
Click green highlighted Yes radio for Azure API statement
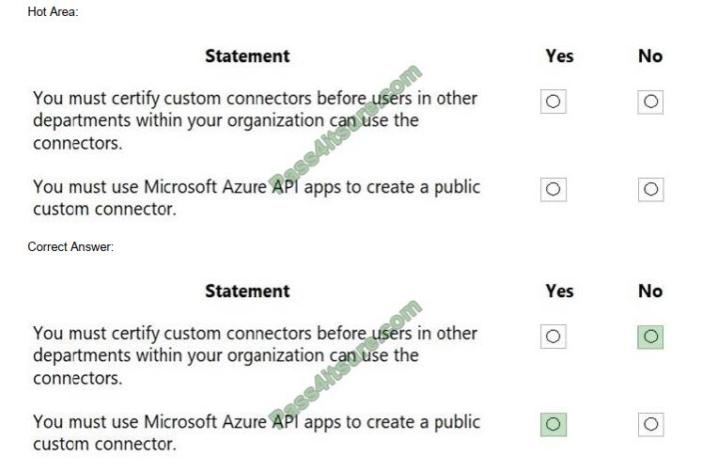554,424
